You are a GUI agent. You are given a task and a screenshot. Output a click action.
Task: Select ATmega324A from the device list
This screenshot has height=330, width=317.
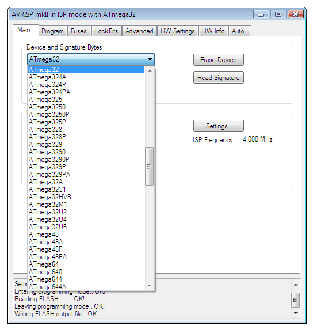[86, 77]
